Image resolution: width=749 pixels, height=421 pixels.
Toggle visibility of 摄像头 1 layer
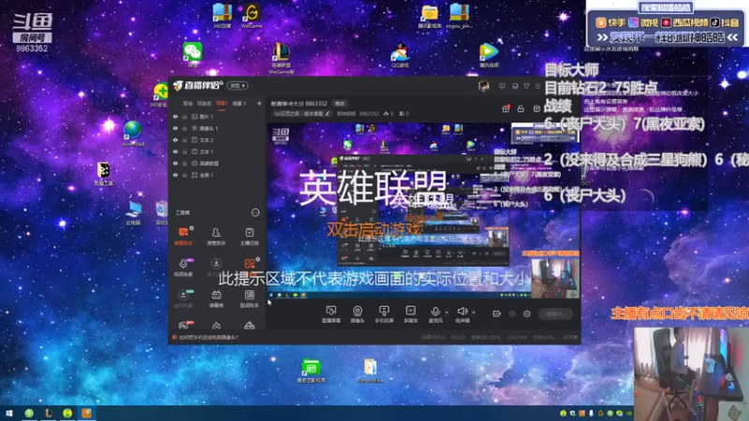pyautogui.click(x=175, y=128)
